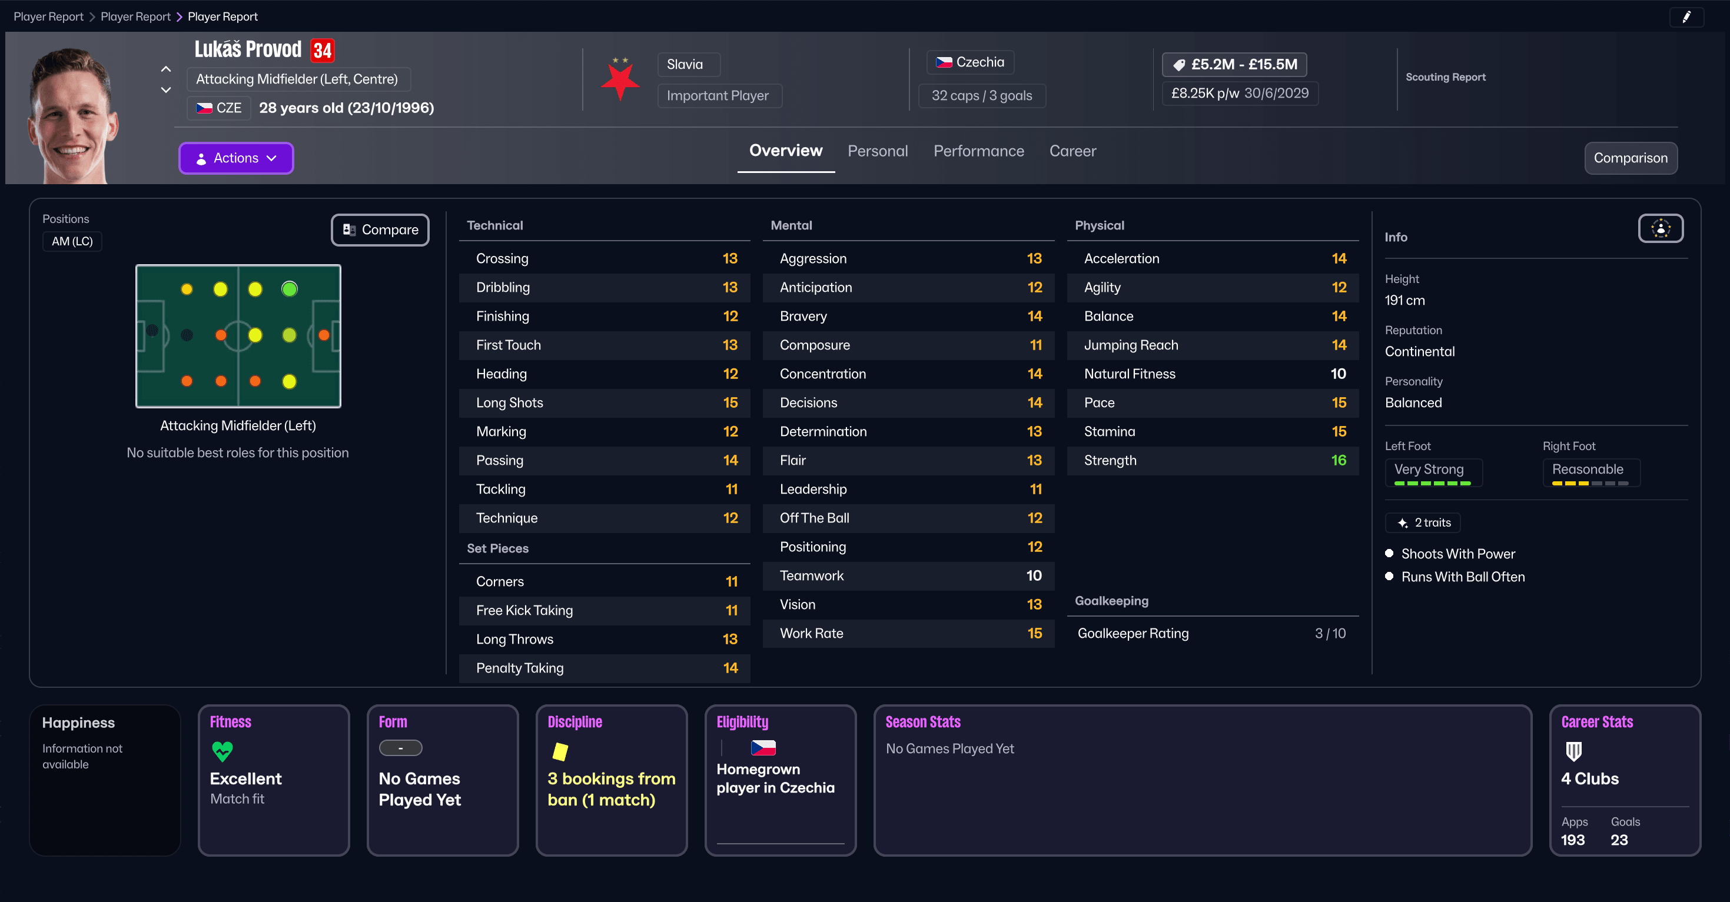The width and height of the screenshot is (1730, 902).
Task: Switch to the Performance tab
Action: tap(978, 151)
